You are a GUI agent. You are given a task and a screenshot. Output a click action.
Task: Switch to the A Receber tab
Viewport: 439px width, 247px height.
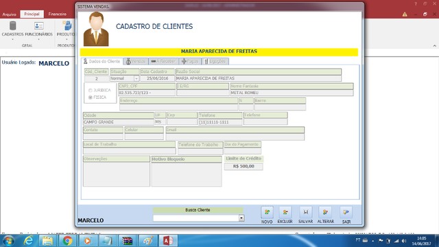163,61
